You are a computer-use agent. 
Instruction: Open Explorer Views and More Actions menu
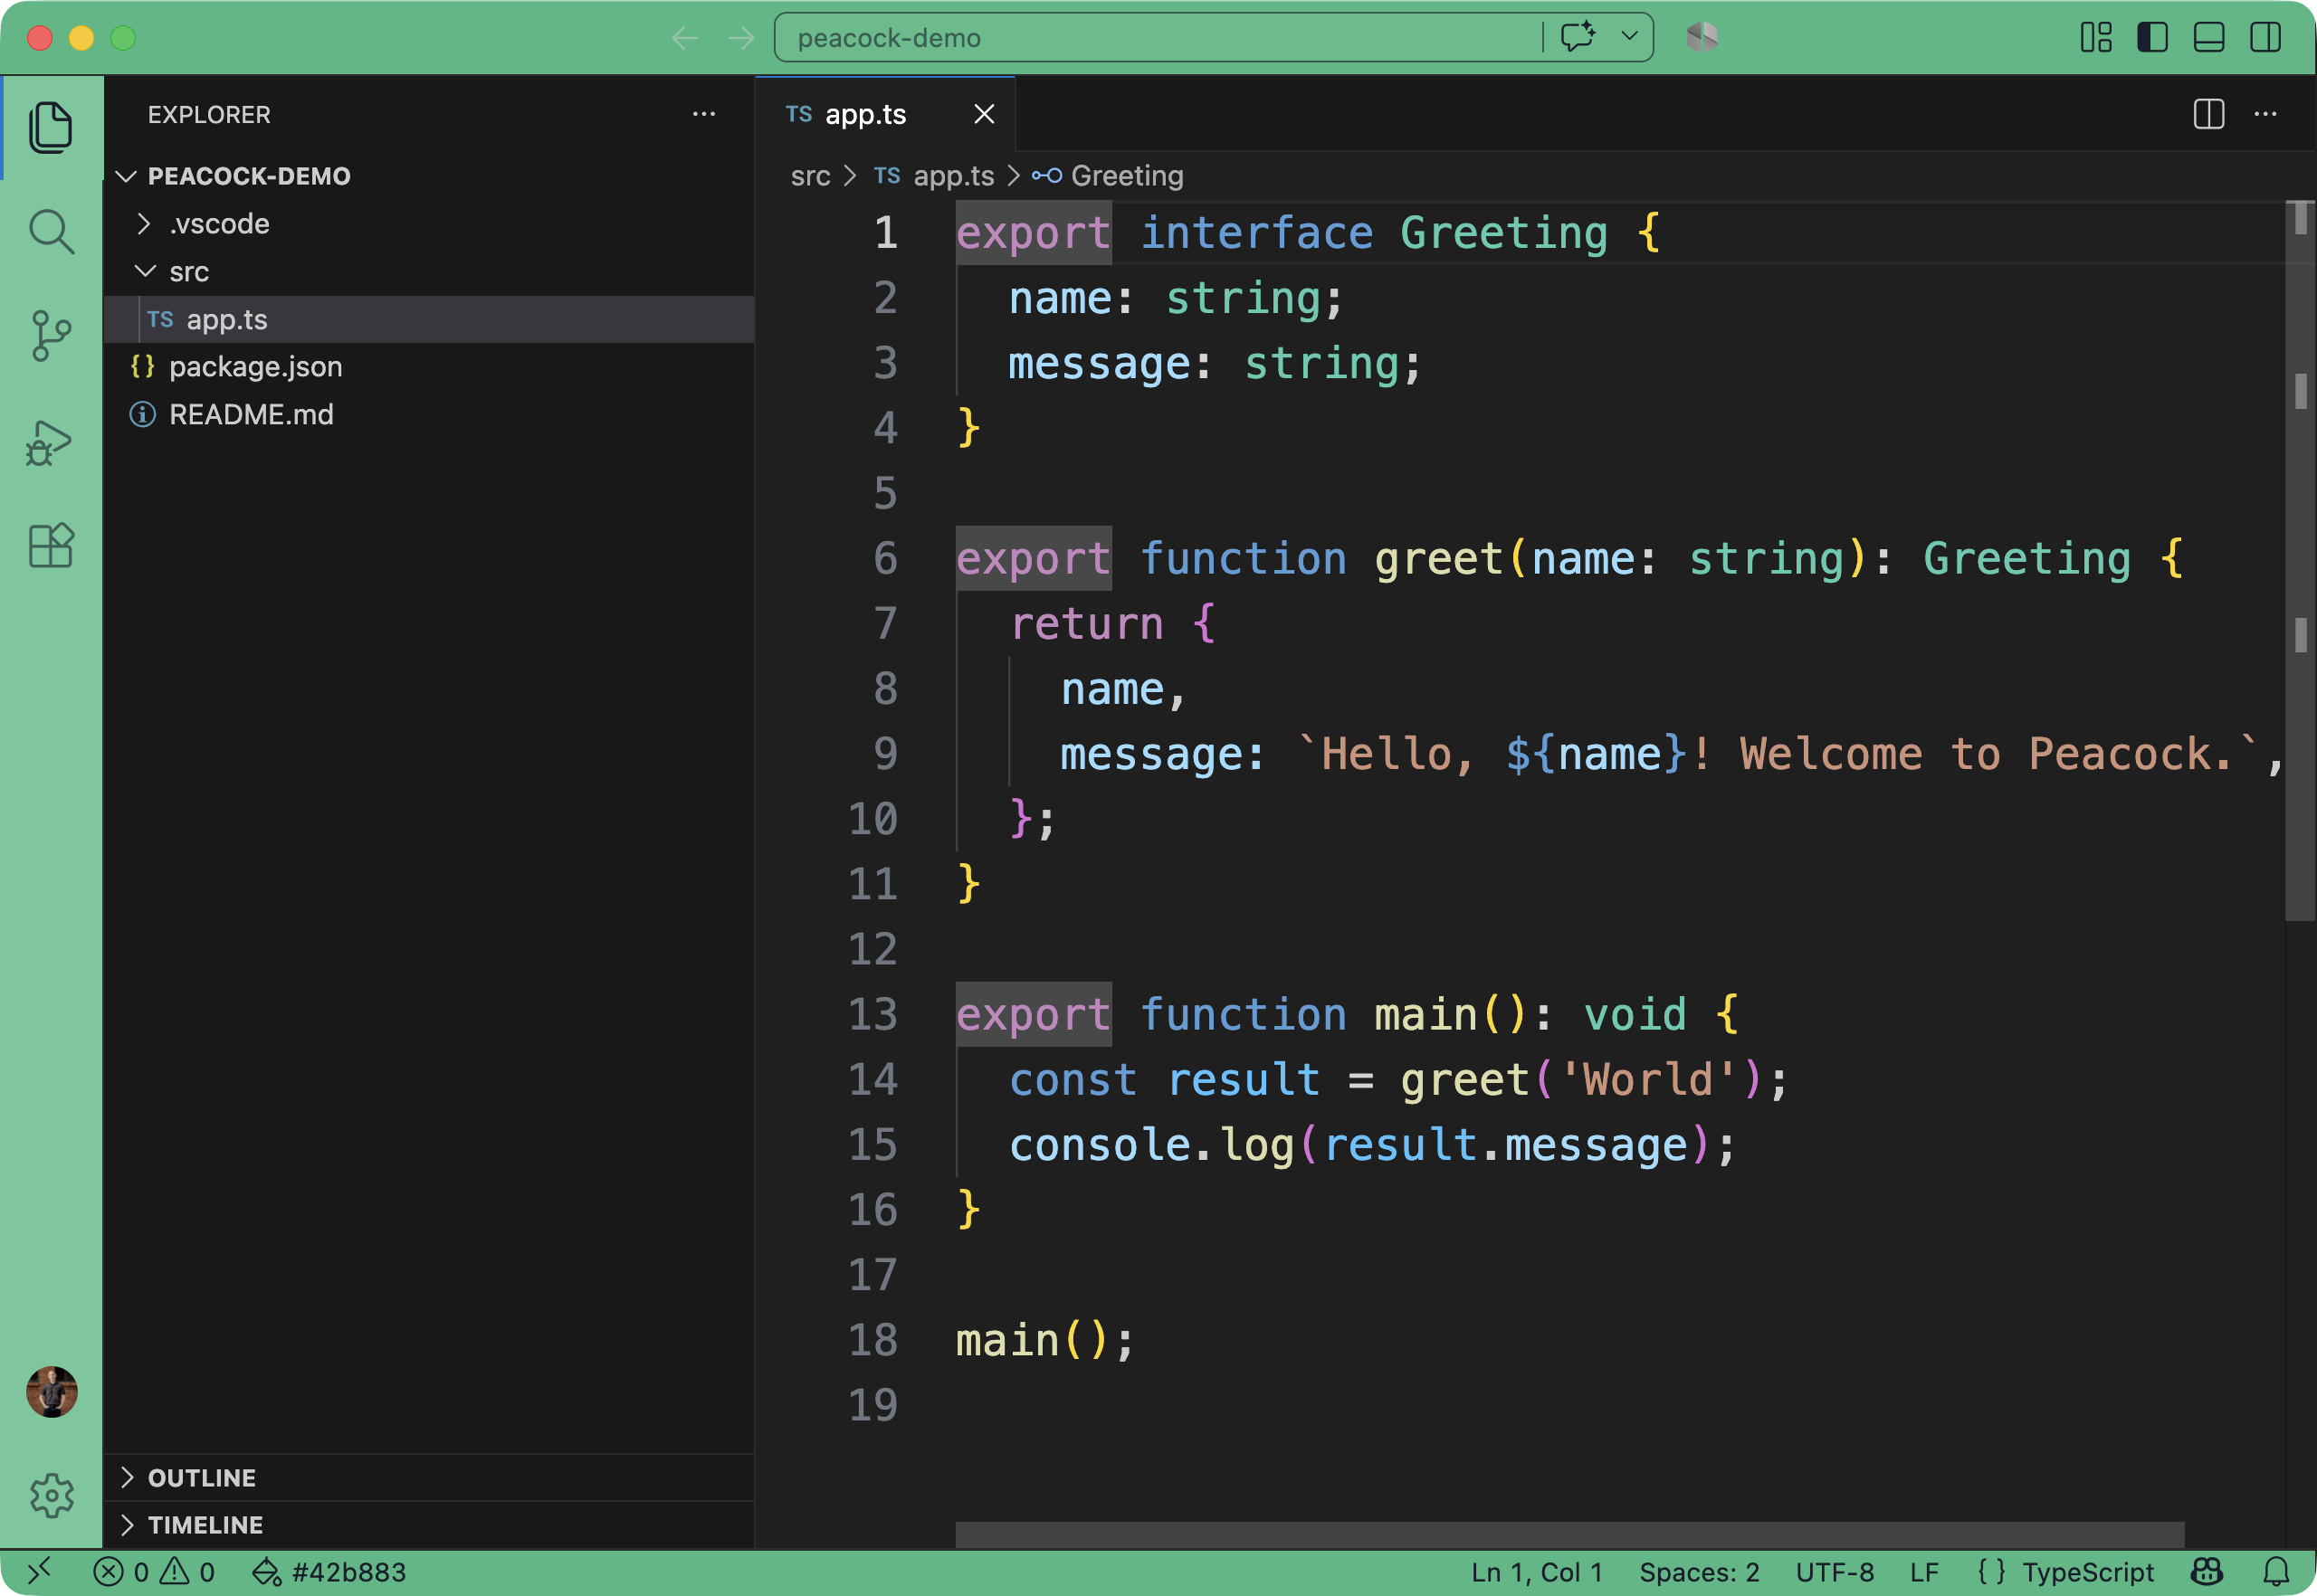(704, 114)
